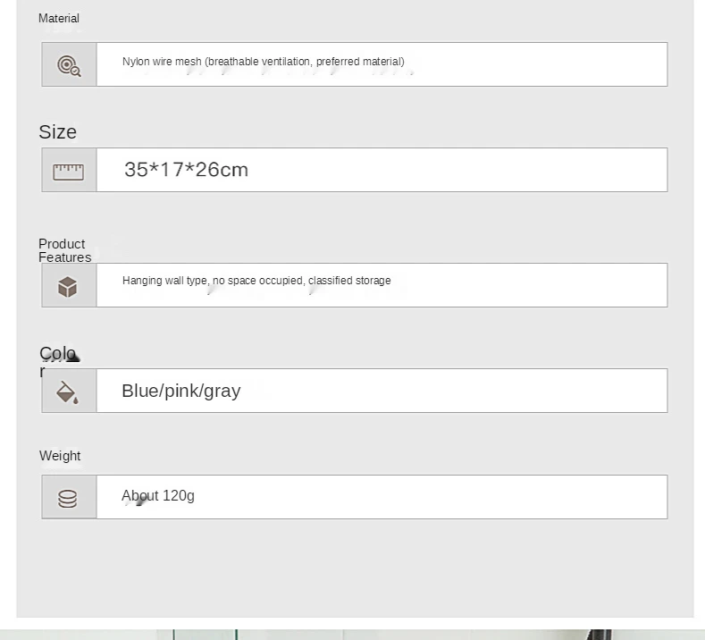Select the 'Weight' heading label
Viewport: 705px width, 640px height.
[60, 456]
